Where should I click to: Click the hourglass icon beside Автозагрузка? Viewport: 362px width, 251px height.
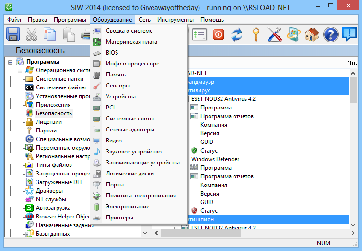(x=29, y=208)
